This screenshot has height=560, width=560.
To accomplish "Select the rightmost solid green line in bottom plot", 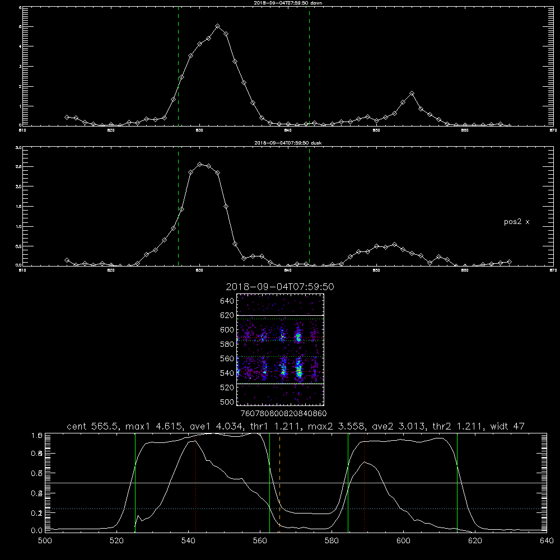I will (x=457, y=483).
